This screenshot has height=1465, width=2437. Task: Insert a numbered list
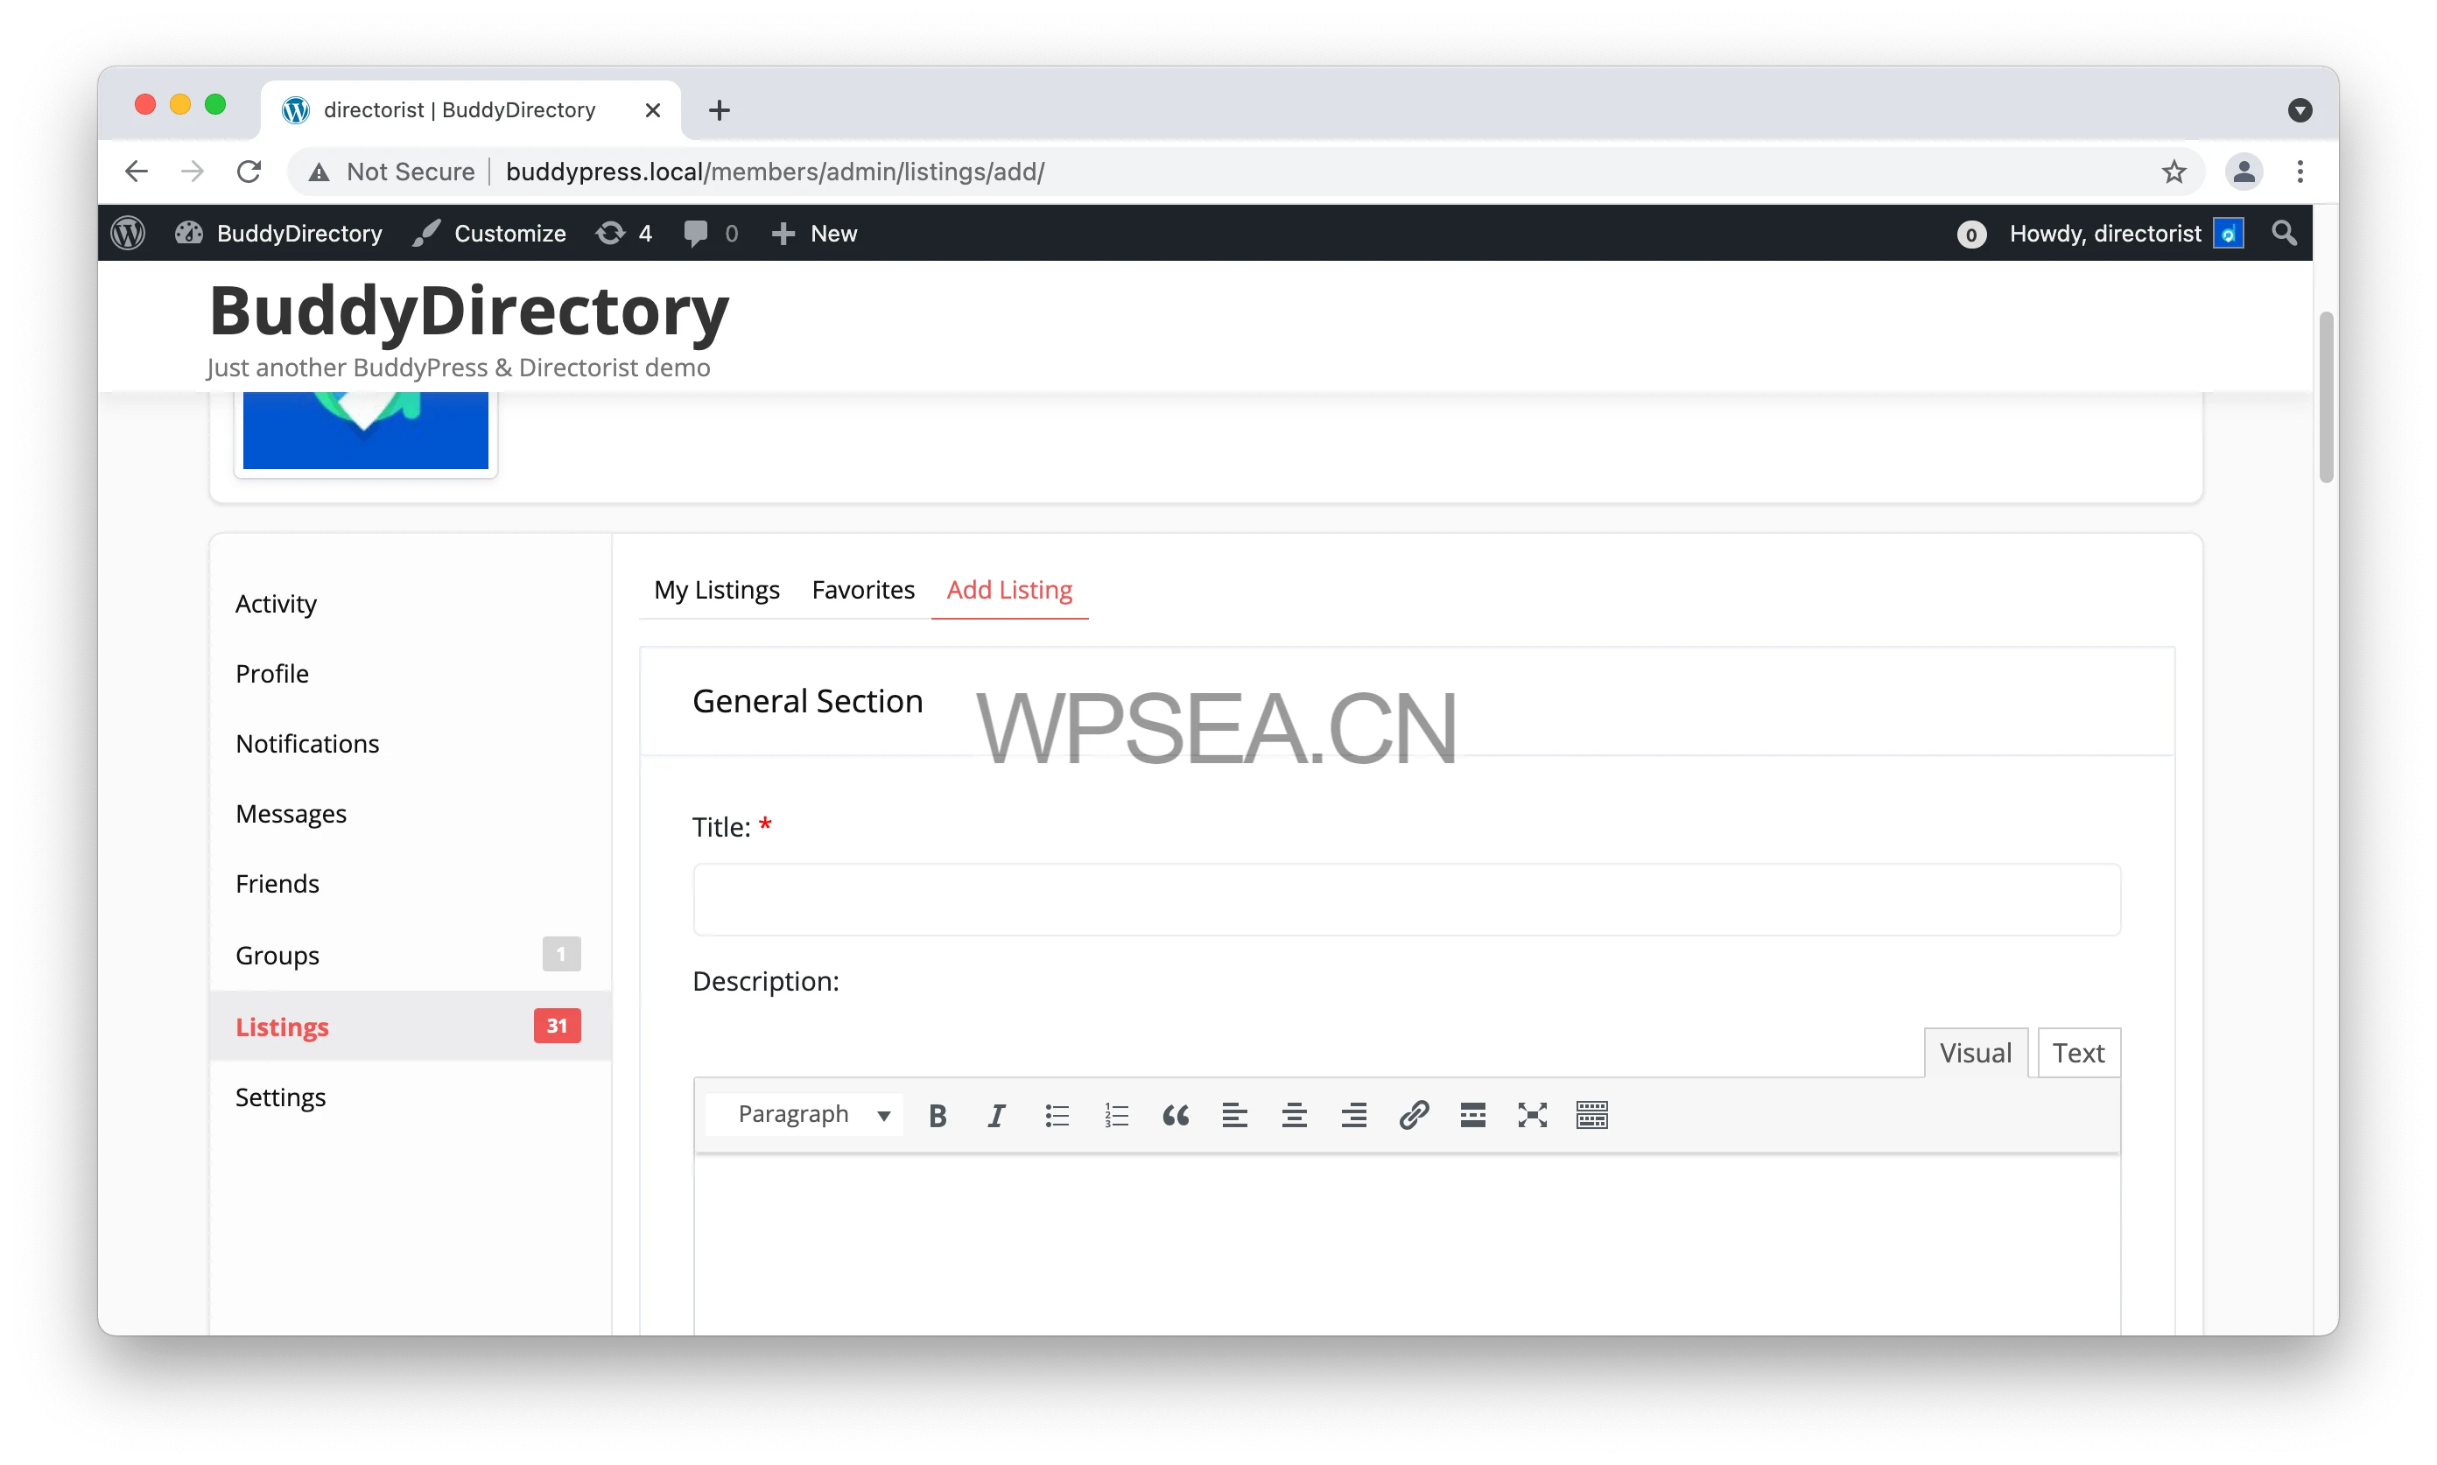point(1116,1116)
